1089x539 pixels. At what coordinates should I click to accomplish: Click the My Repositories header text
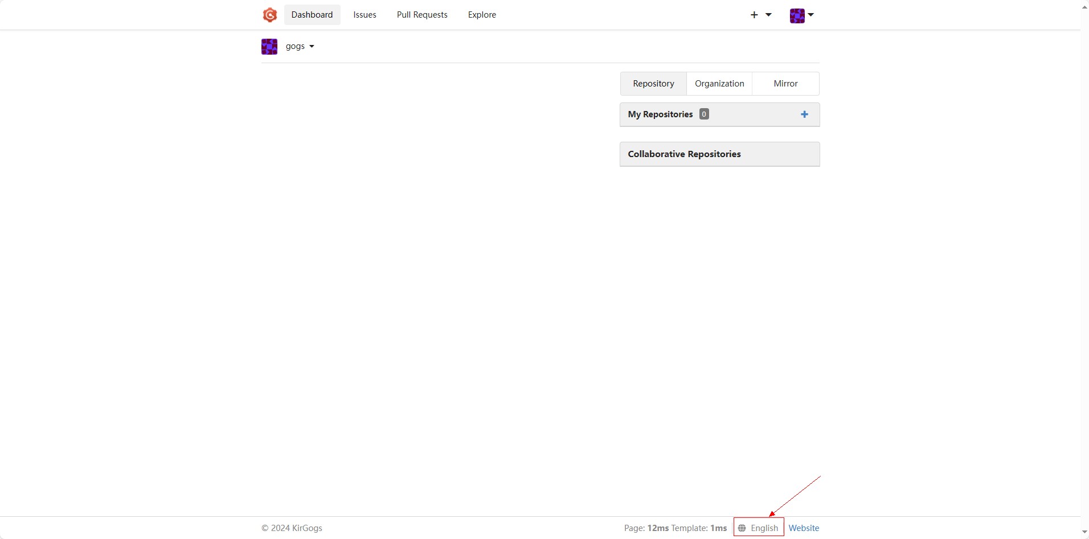click(x=660, y=114)
